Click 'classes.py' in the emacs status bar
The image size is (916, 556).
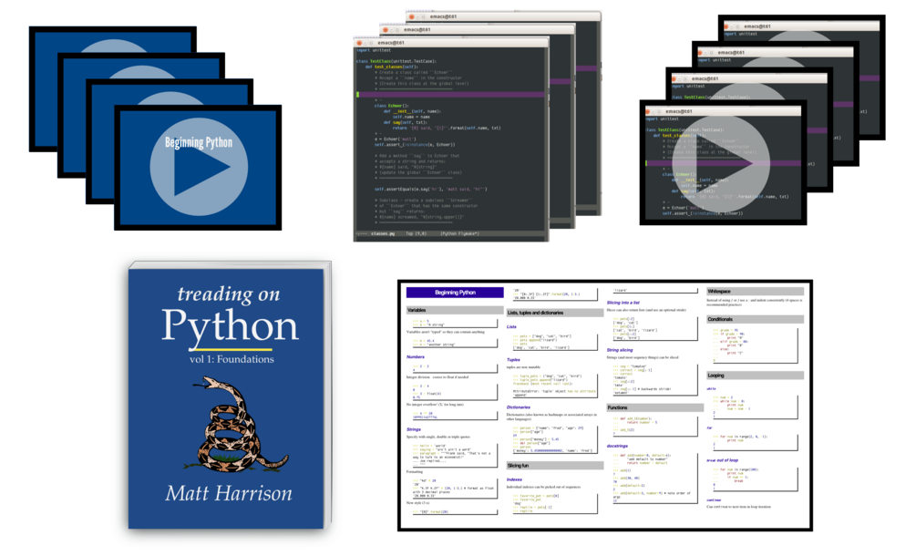click(x=383, y=233)
